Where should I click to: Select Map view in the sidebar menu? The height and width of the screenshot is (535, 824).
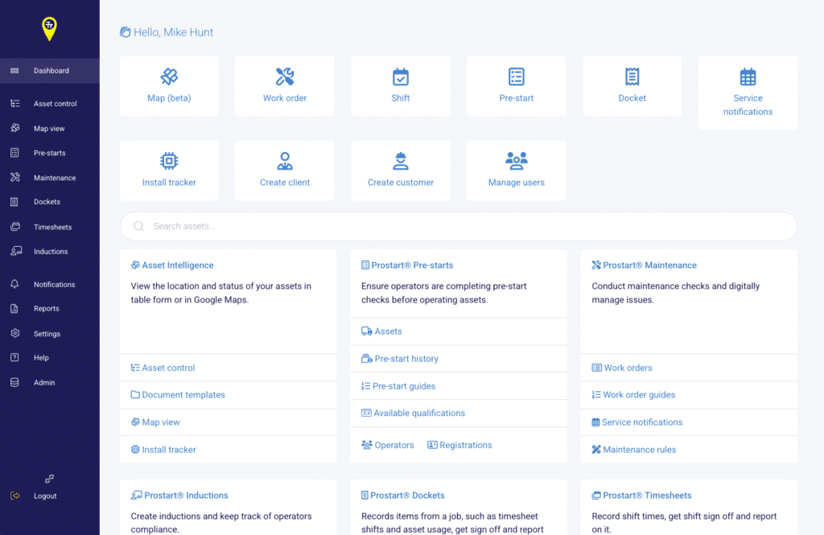click(x=49, y=128)
